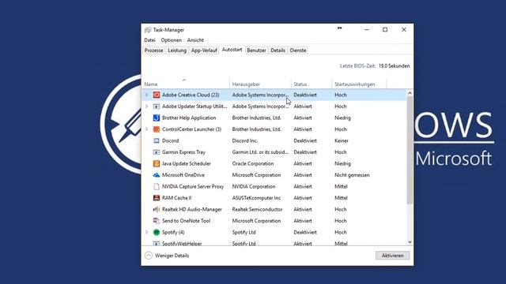
Task: Sort by the Status column header
Action: [x=300, y=84]
